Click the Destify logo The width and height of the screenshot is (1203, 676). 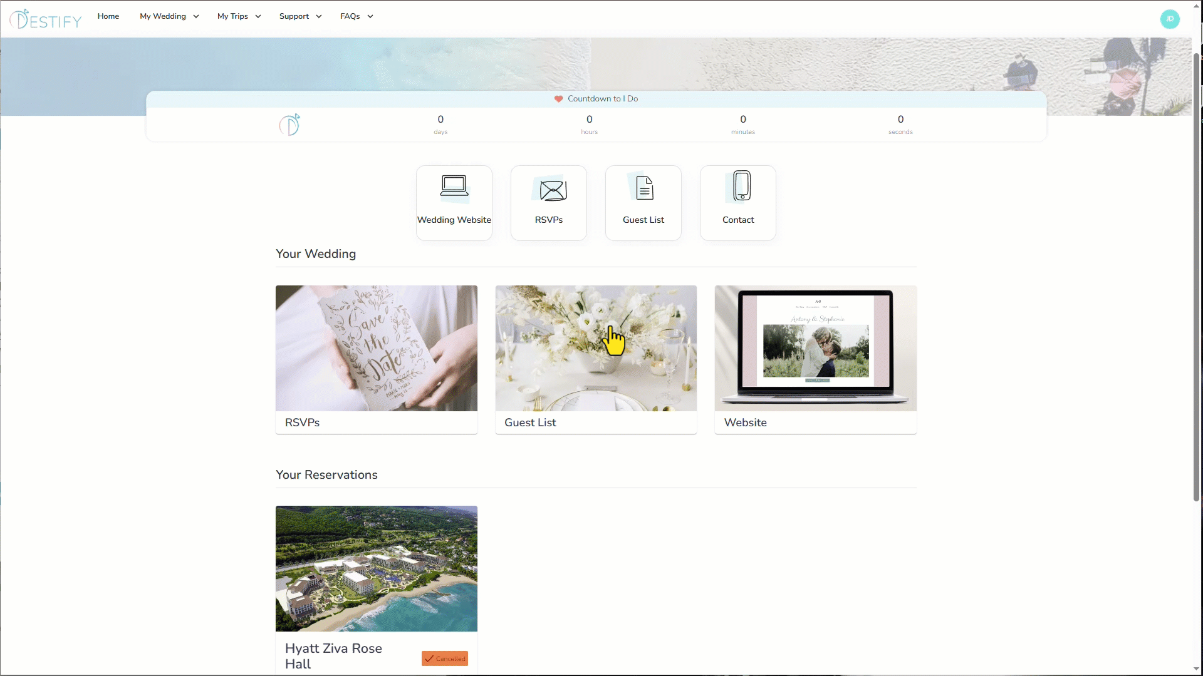[46, 19]
